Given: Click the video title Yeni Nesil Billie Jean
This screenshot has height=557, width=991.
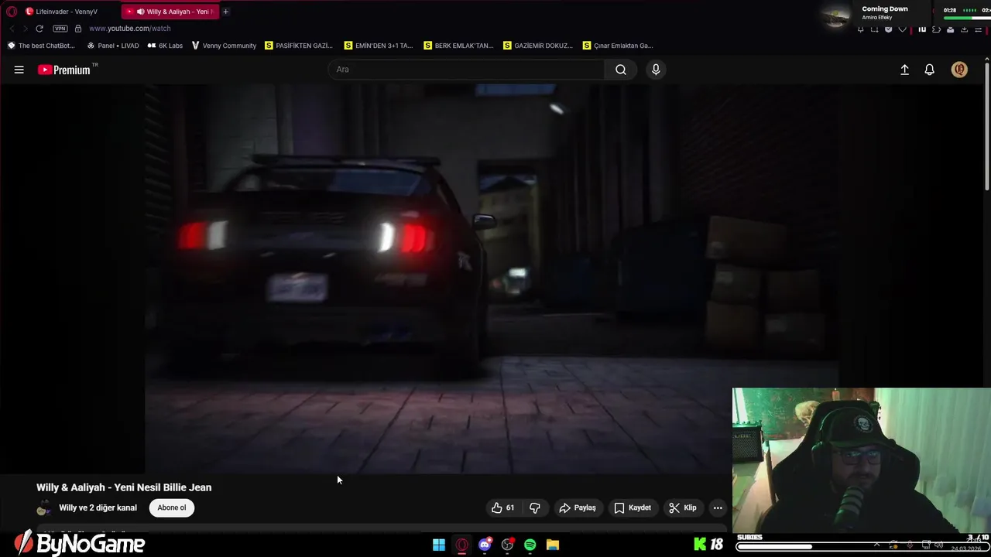Looking at the screenshot, I should [124, 487].
